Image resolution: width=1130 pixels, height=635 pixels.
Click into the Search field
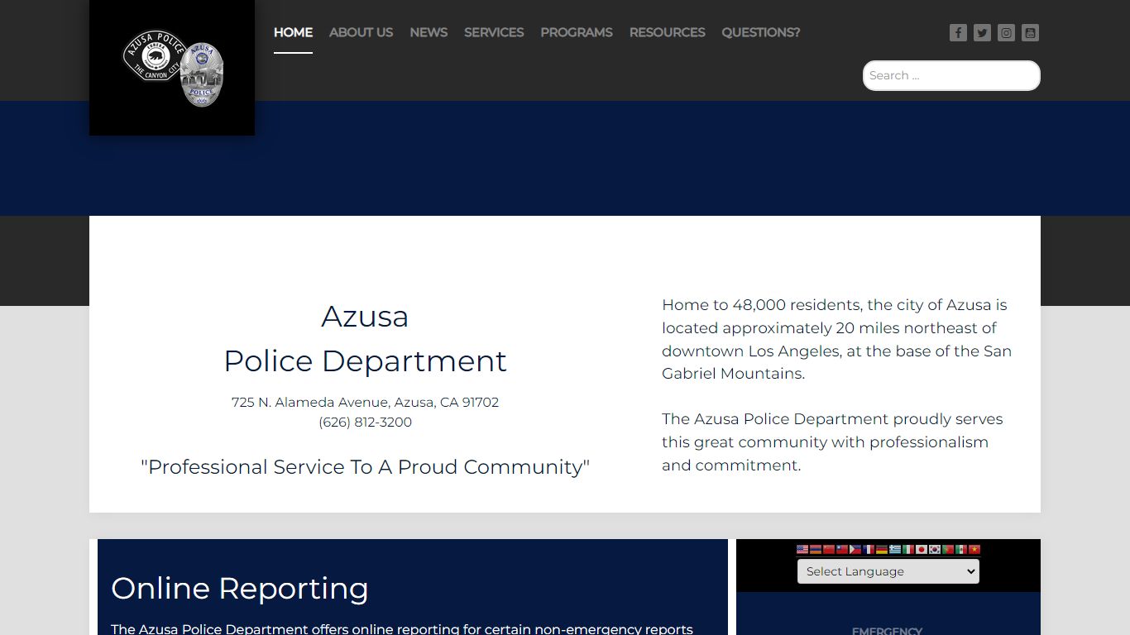[951, 75]
